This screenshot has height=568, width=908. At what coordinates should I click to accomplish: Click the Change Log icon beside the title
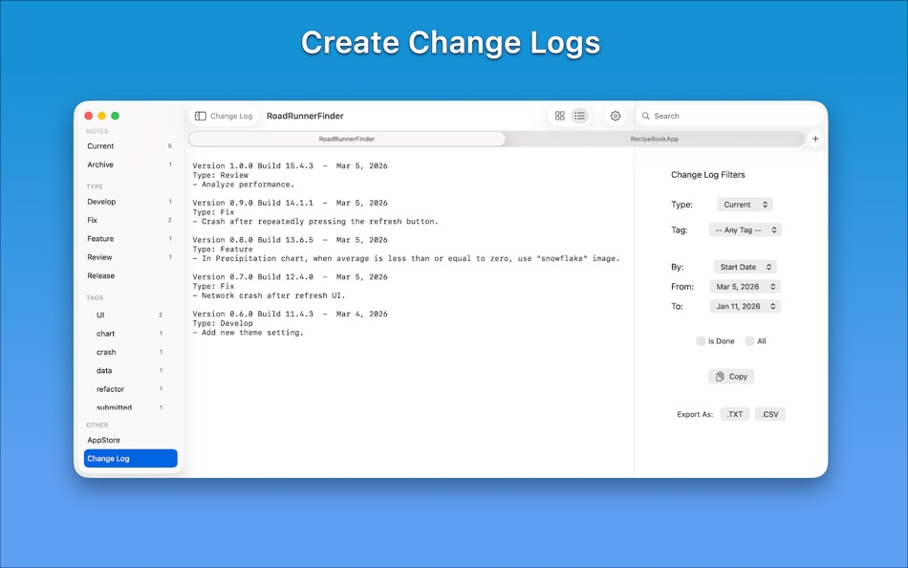(x=201, y=116)
